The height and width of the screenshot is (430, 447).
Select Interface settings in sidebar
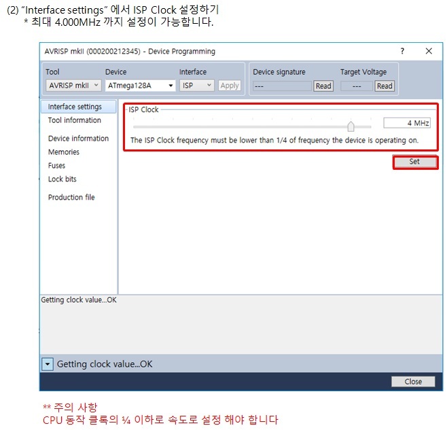[x=79, y=107]
